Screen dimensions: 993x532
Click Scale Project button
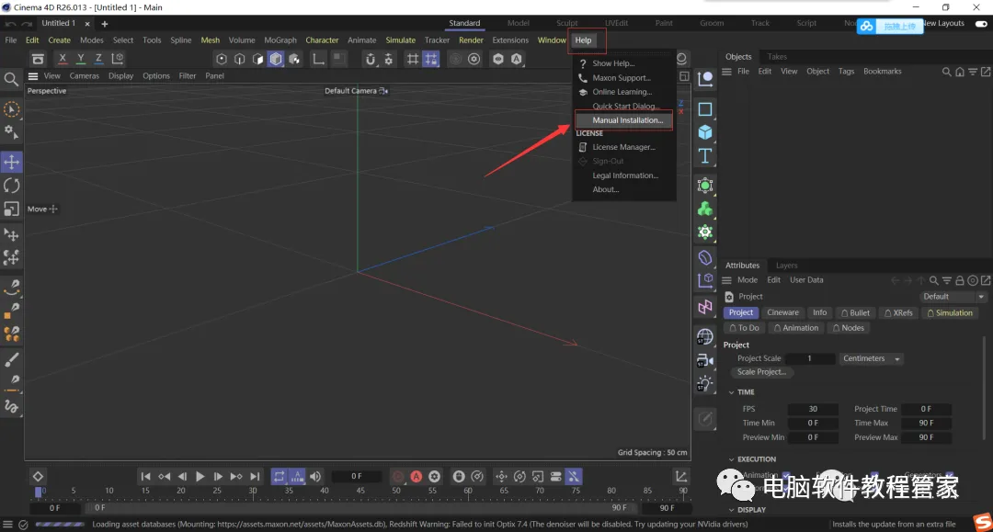point(761,372)
